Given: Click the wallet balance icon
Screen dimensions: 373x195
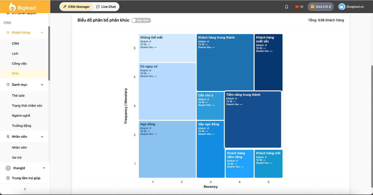Looking at the screenshot, I should tap(312, 7).
